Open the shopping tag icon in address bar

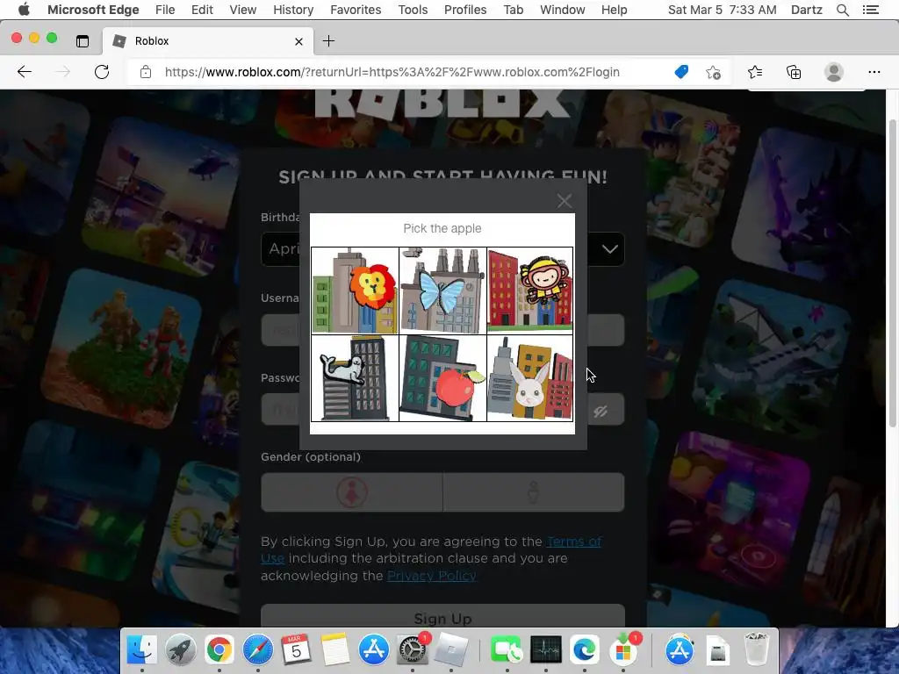(681, 72)
